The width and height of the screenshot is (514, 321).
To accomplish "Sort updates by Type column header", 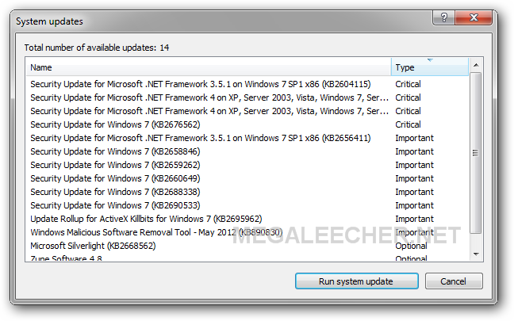I will [x=430, y=67].
